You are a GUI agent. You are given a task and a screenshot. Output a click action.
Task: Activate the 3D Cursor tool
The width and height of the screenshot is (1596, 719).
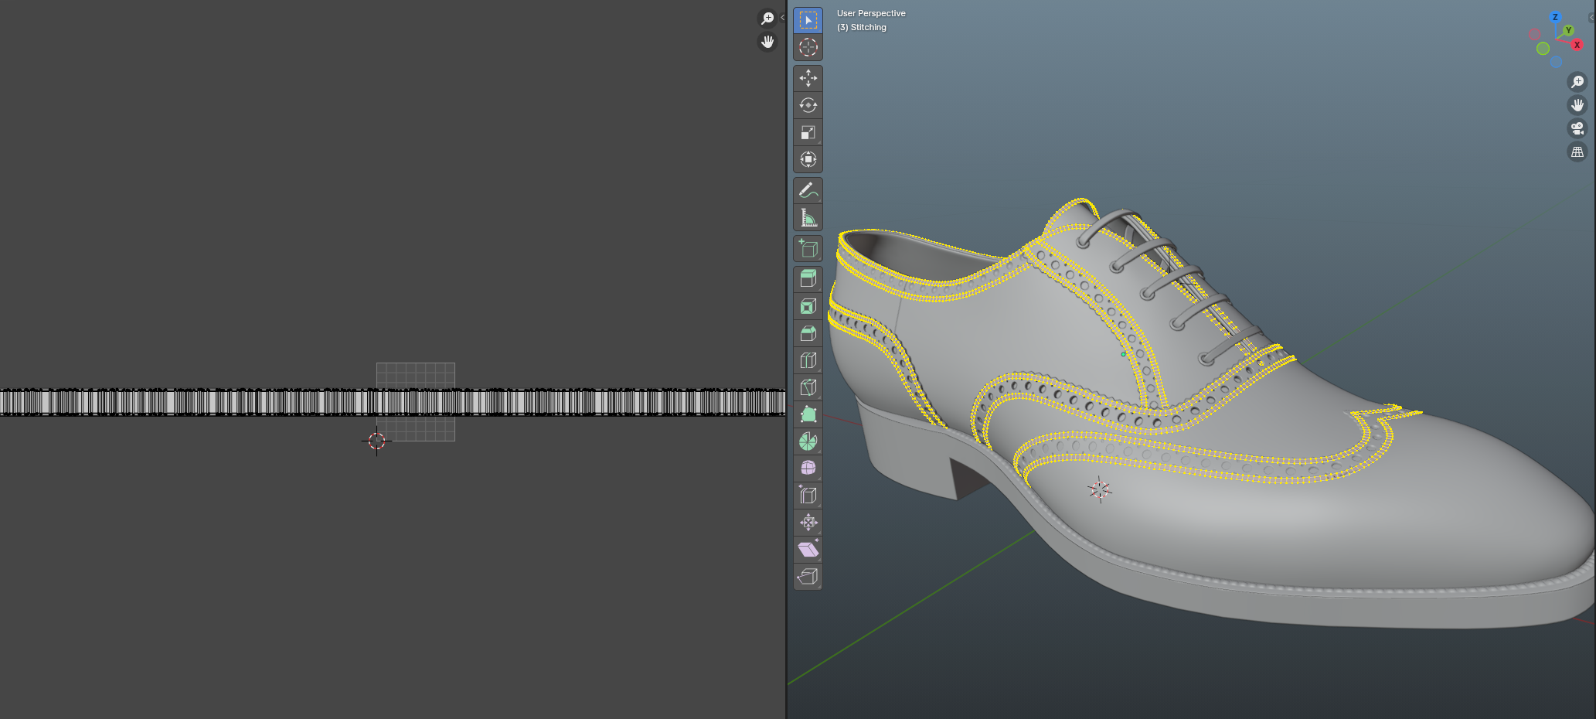pos(808,47)
